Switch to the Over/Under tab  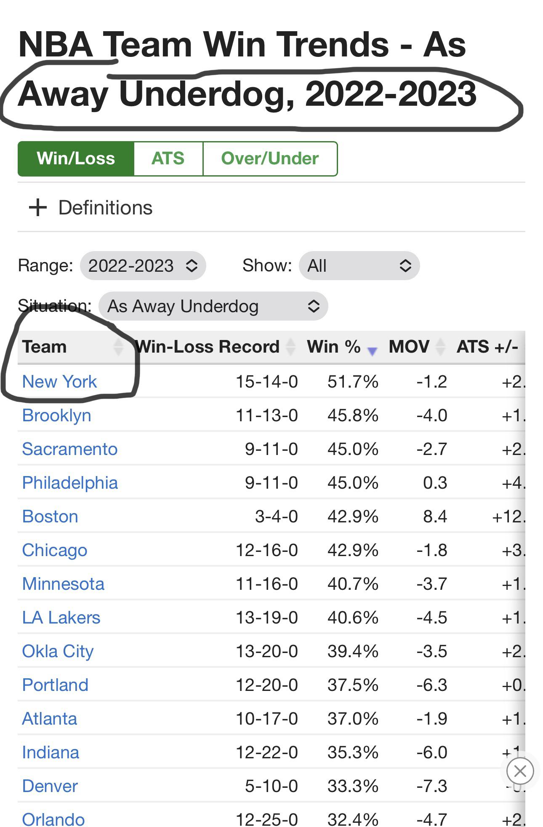coord(270,159)
